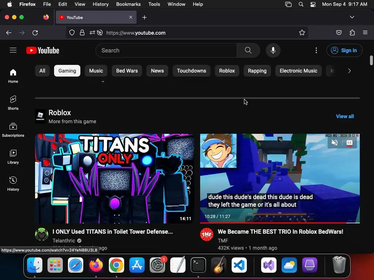Open the Pocket save icon
This screenshot has height=280, width=374.
pyautogui.click(x=339, y=32)
